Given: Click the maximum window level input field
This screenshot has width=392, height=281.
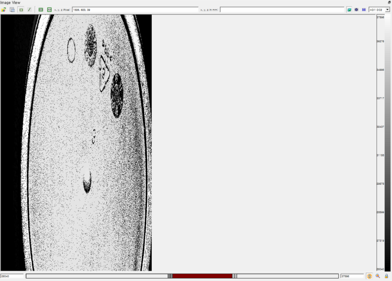Looking at the screenshot, I should pos(351,276).
